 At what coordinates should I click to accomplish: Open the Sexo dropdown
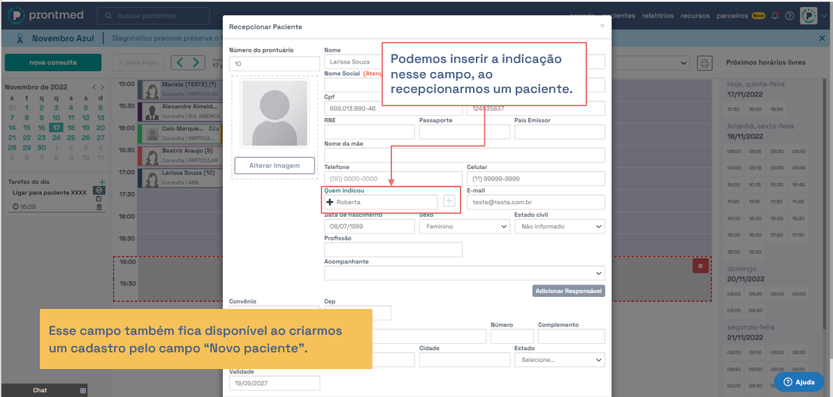click(x=465, y=226)
